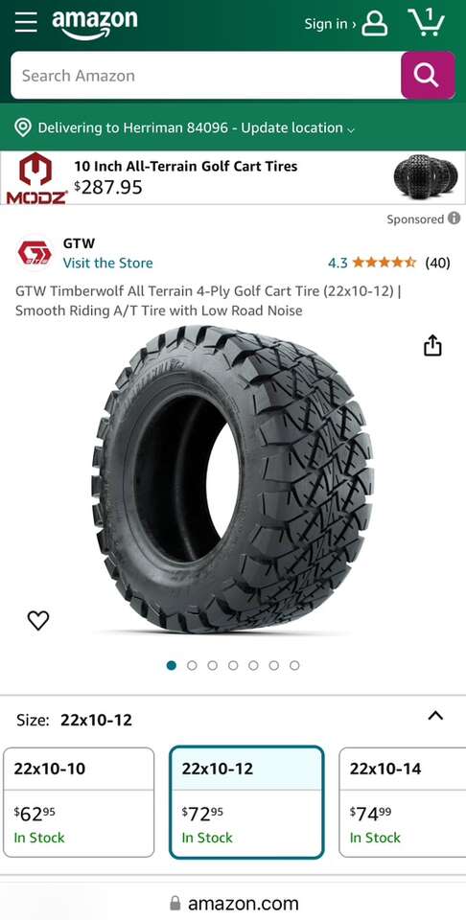466x920 pixels.
Task: Open the hamburger navigation menu
Action: tap(26, 23)
